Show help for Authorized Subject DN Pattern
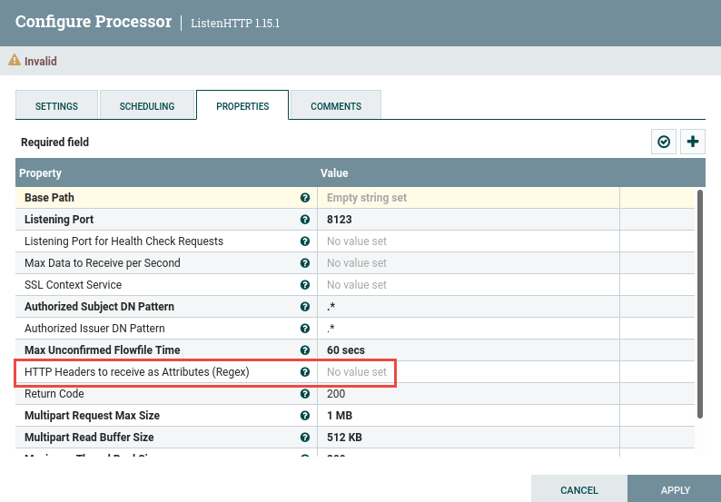 (305, 307)
